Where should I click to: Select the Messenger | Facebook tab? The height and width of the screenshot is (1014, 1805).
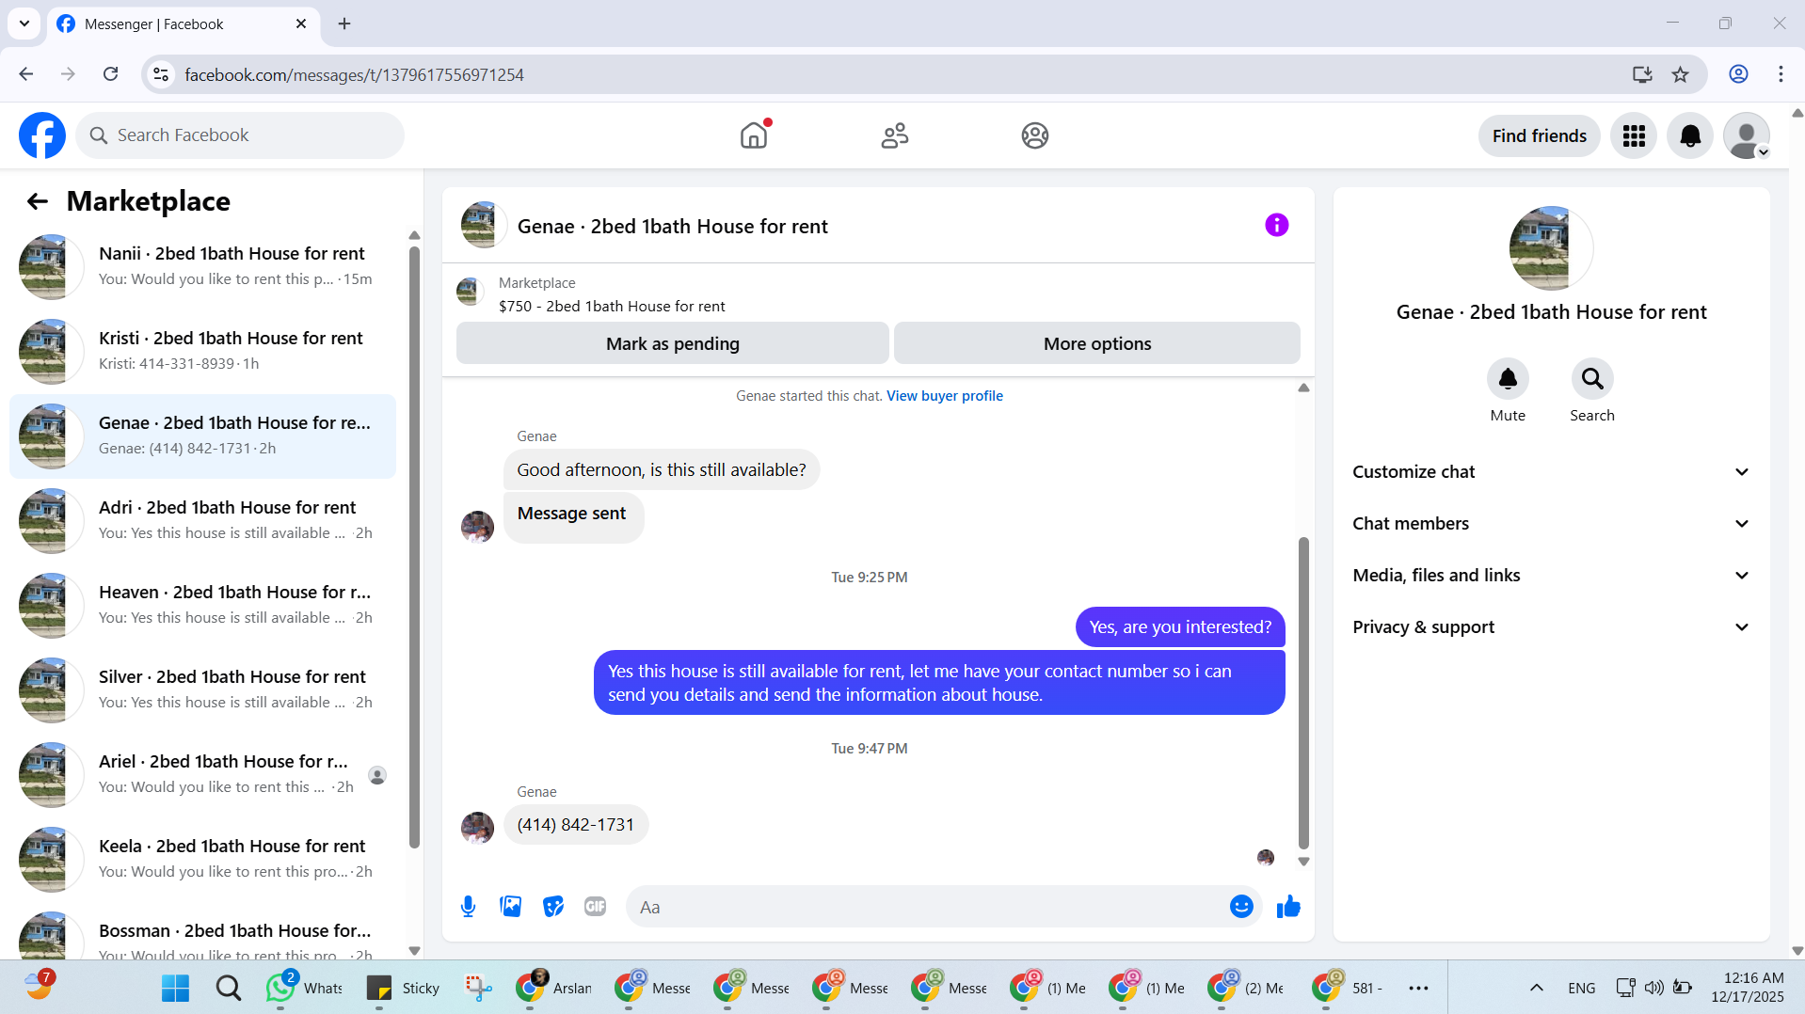[182, 24]
